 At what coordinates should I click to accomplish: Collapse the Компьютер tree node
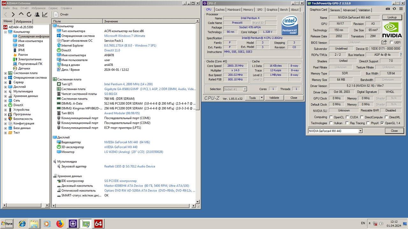point(5,32)
